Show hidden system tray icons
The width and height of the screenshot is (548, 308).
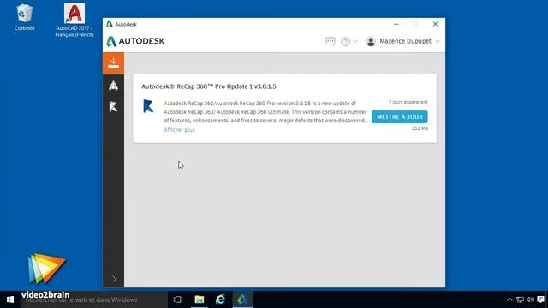[x=509, y=299]
